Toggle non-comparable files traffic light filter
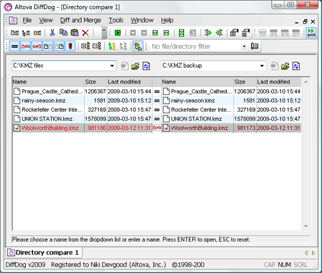 tap(70, 46)
